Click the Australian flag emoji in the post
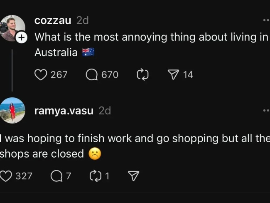 coord(88,52)
